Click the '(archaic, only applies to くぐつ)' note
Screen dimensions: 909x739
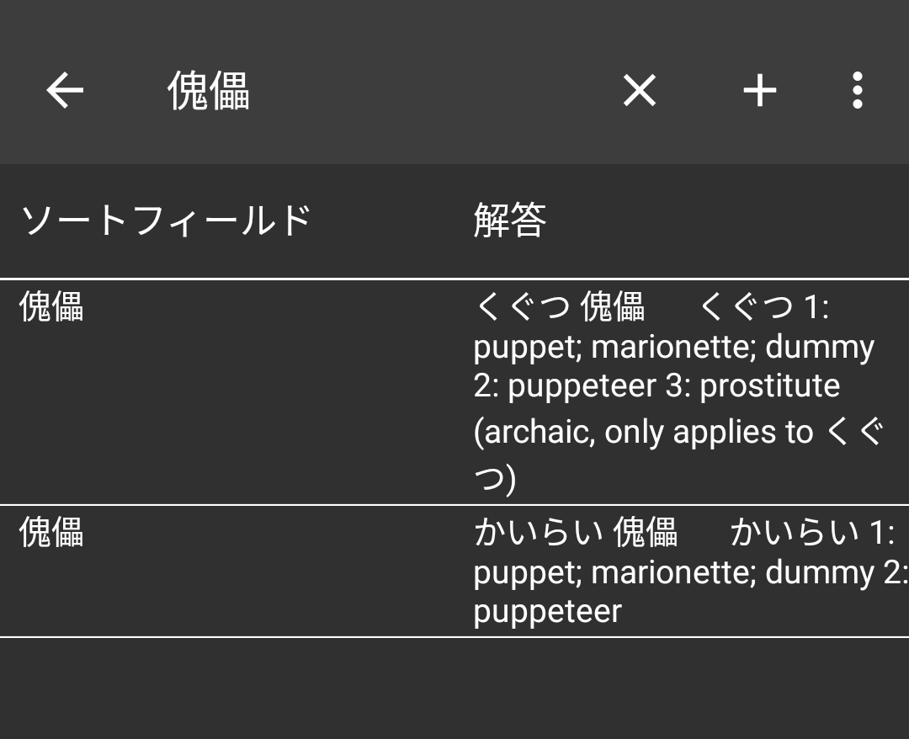pyautogui.click(x=678, y=455)
